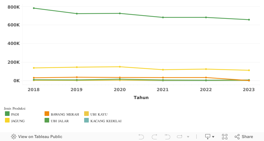The height and width of the screenshot is (141, 264).
Task: Open the Download menu icon
Action: (210, 136)
